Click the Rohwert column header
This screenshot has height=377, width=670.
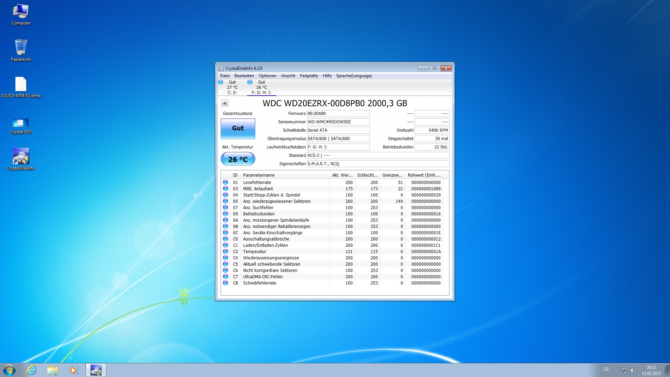[424, 175]
